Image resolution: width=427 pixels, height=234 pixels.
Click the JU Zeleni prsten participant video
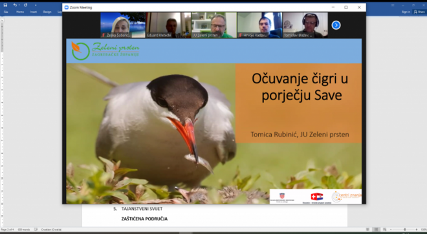coord(214,25)
